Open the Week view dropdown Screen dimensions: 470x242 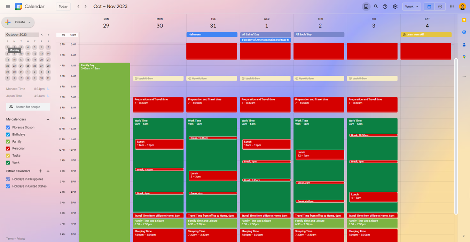click(x=412, y=7)
